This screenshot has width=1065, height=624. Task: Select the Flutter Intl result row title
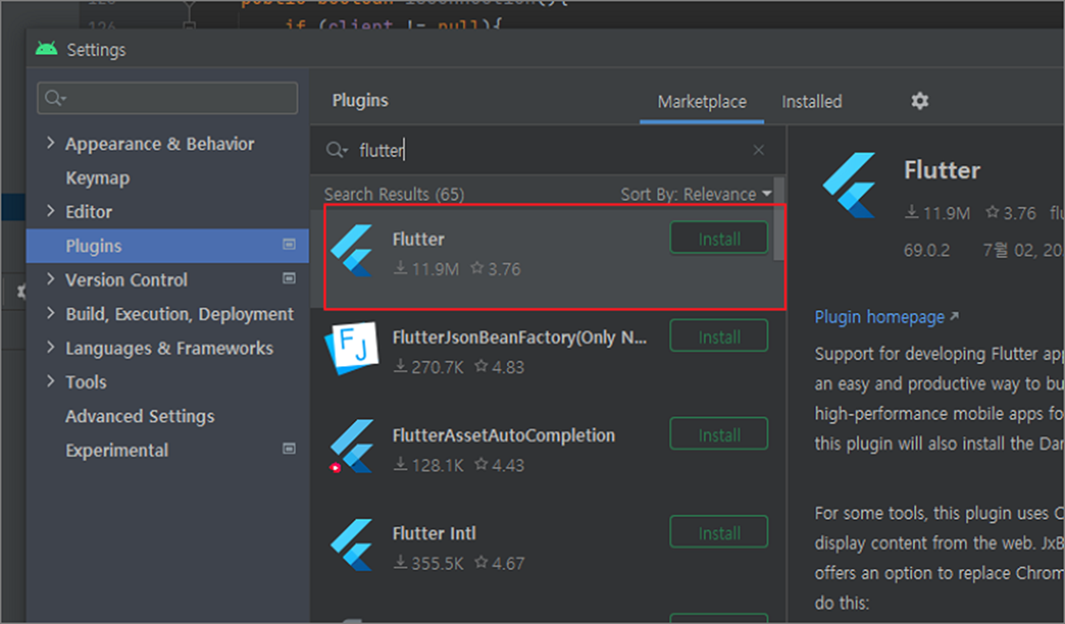point(434,534)
